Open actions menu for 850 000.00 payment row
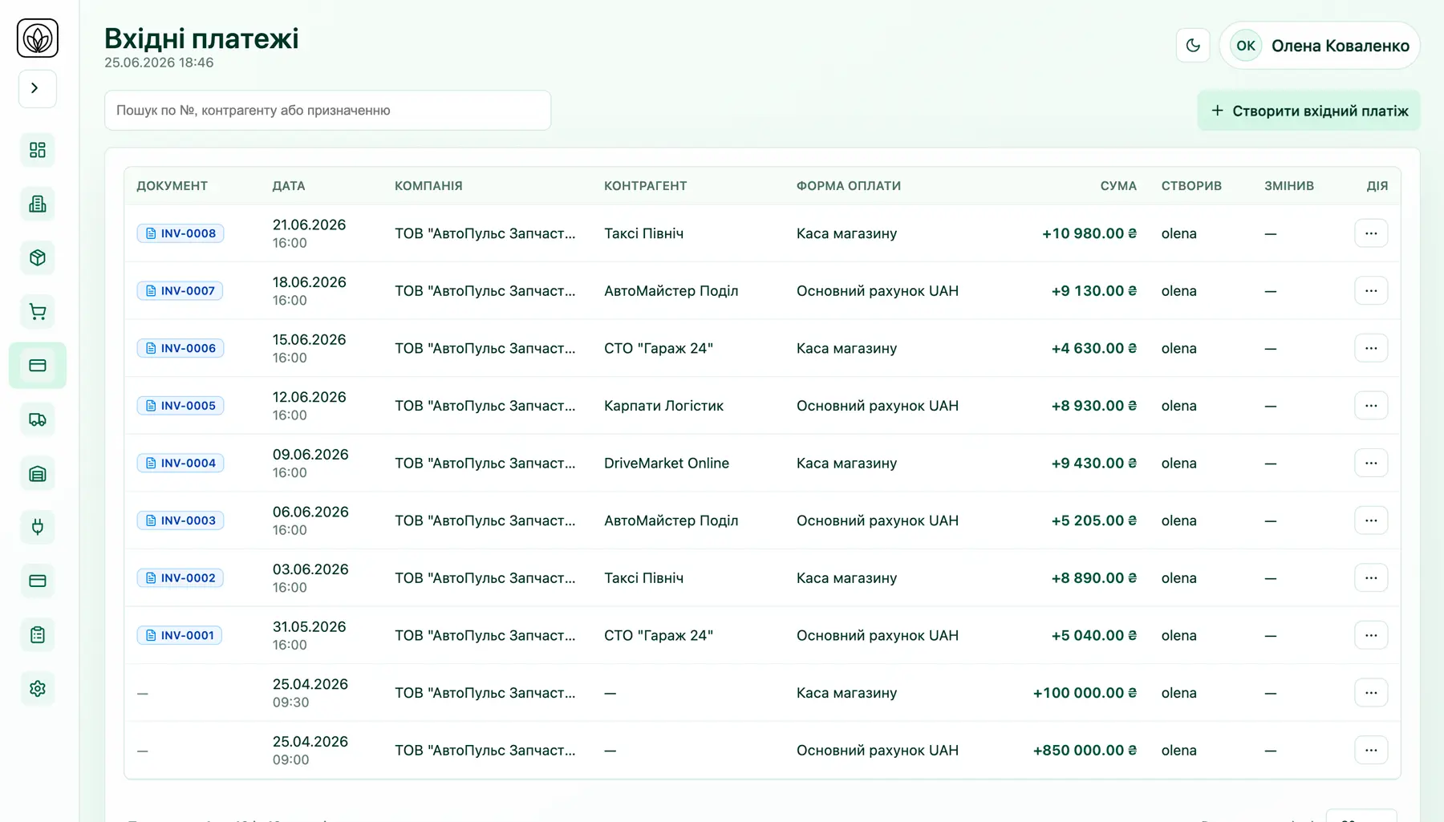The image size is (1444, 822). [x=1371, y=750]
